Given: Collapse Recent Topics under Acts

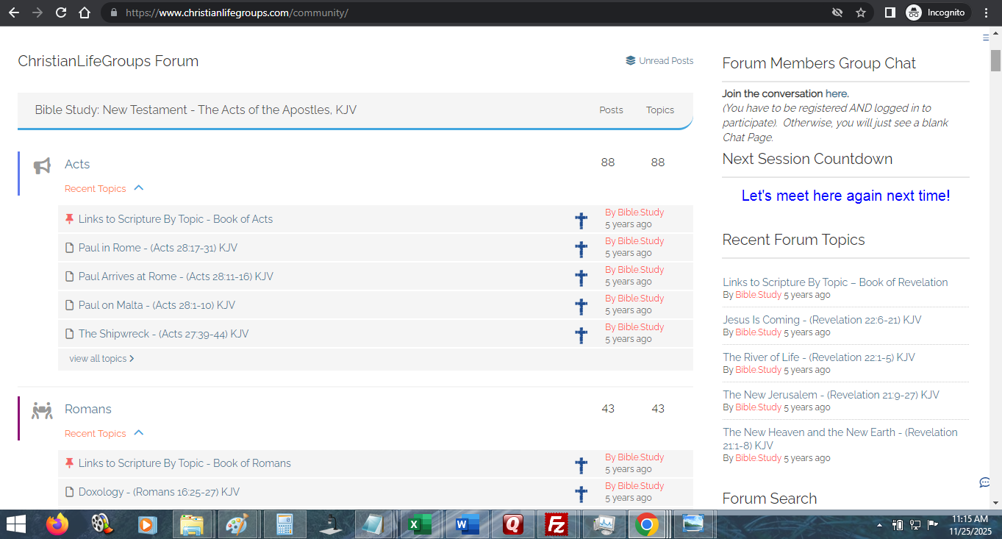Looking at the screenshot, I should [x=138, y=188].
